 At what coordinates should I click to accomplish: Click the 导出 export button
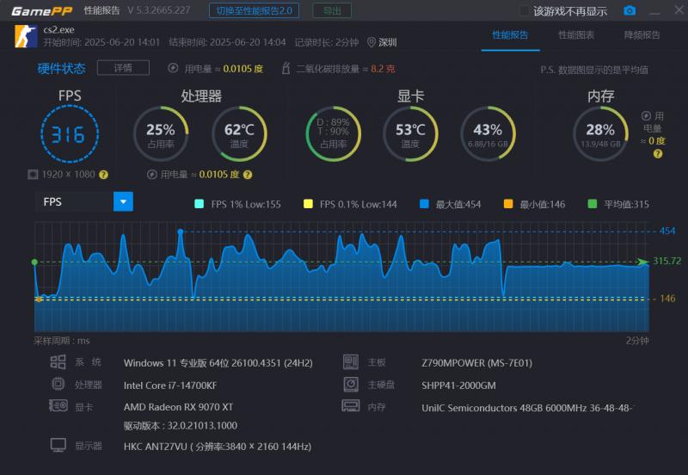click(332, 10)
